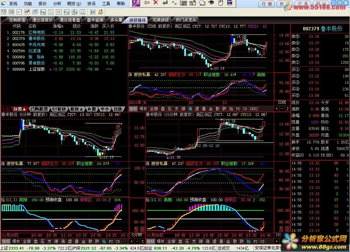
Task: Open the 分析 menu
Action: tap(57, 3)
